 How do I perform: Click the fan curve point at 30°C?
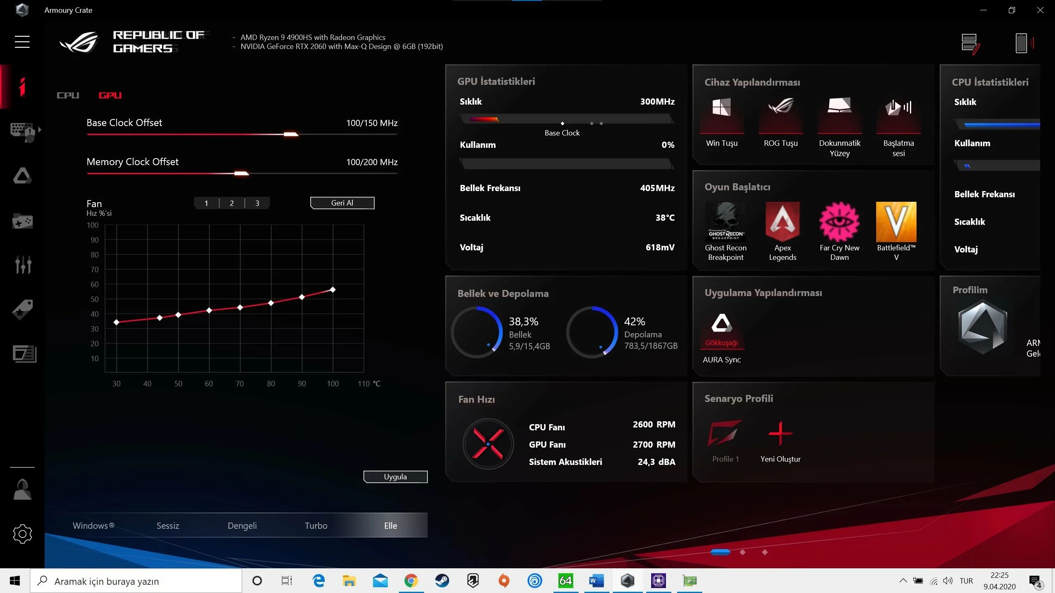(116, 322)
